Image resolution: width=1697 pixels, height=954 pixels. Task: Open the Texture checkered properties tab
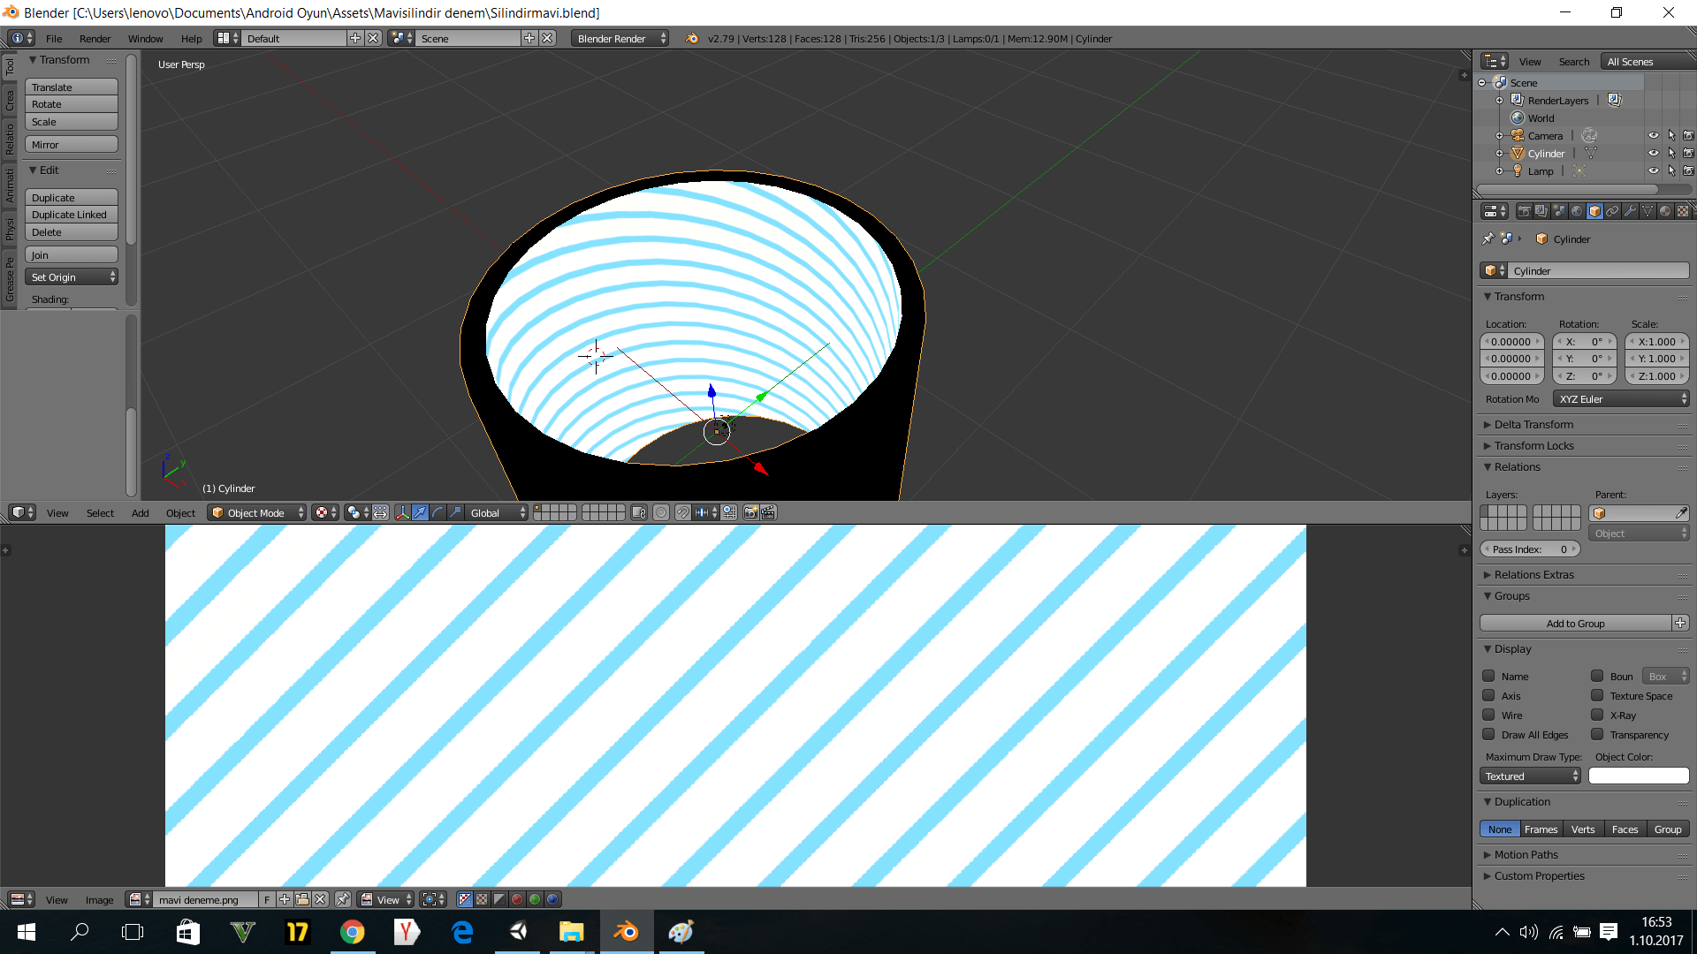pyautogui.click(x=1682, y=211)
